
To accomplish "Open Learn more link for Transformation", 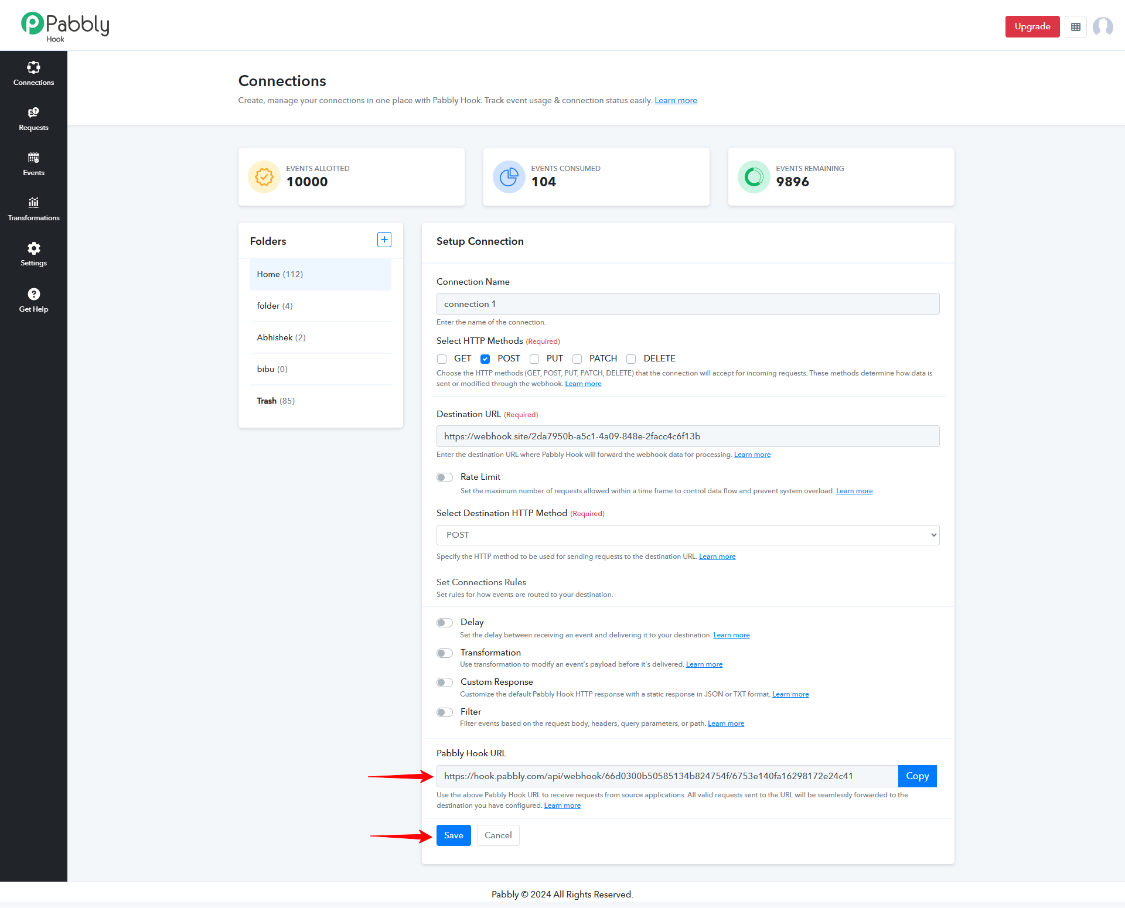I will (x=704, y=665).
